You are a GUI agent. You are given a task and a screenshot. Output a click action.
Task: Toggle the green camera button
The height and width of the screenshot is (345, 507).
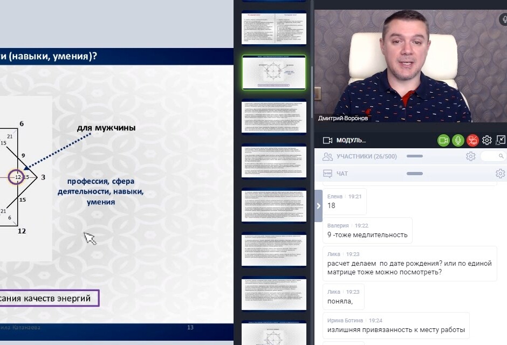pyautogui.click(x=443, y=140)
